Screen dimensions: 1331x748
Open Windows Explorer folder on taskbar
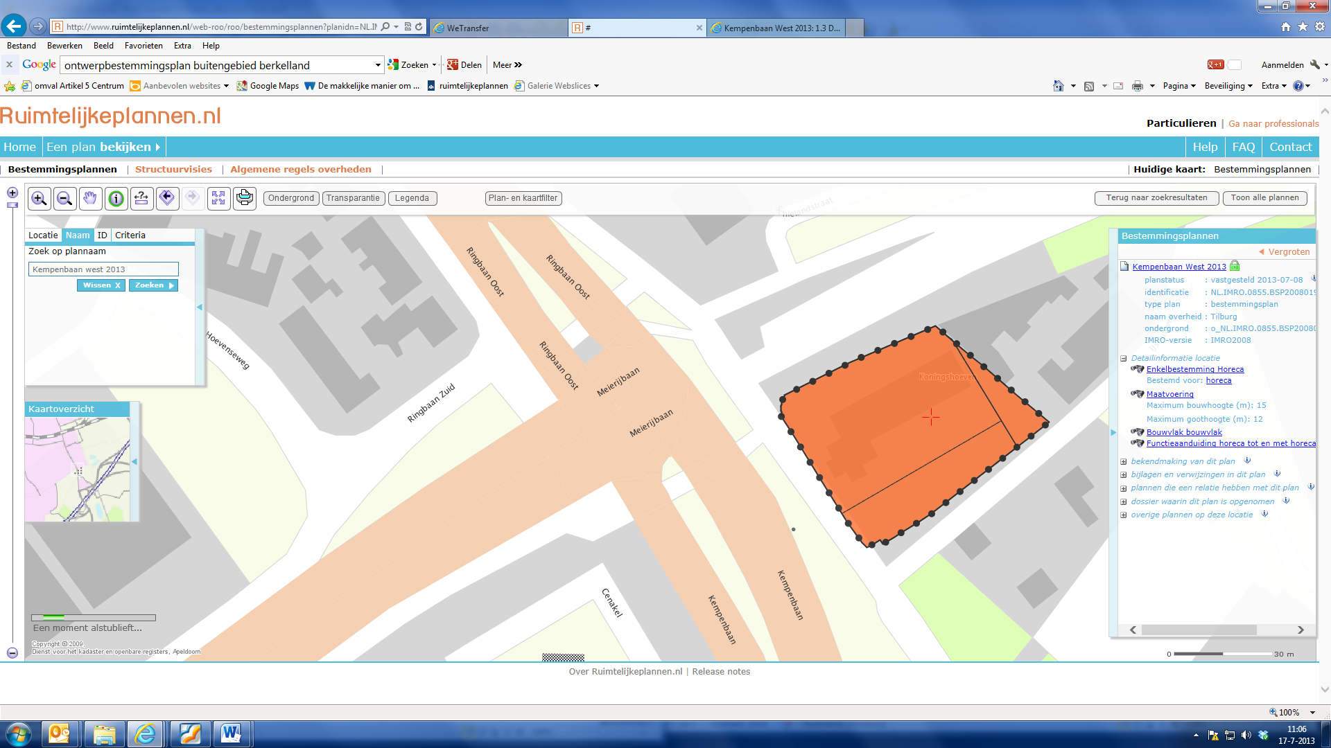point(104,733)
